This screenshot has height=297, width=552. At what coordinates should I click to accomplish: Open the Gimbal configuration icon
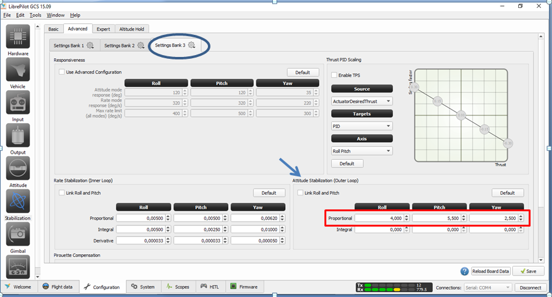coord(18,235)
